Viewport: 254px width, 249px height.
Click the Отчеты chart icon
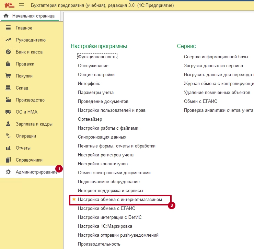(9, 148)
